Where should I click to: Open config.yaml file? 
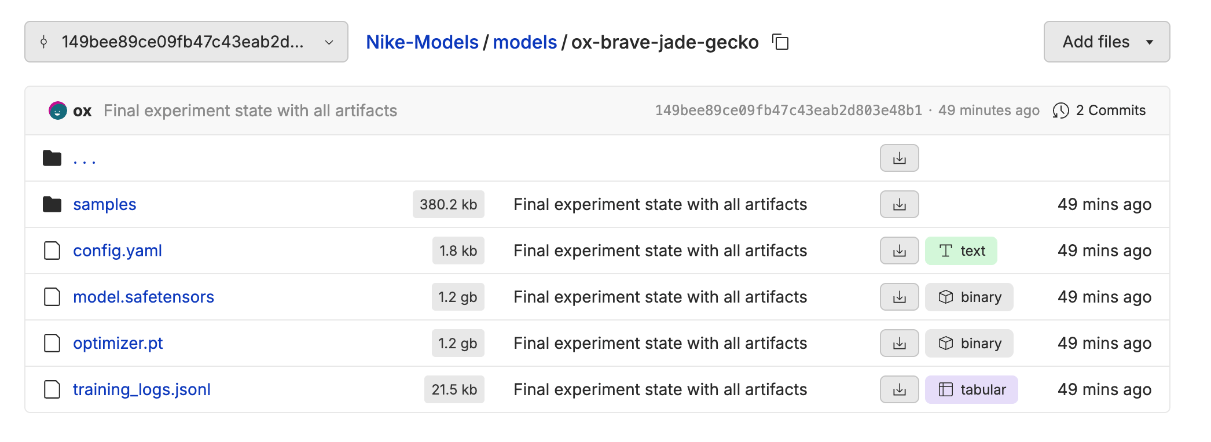pyautogui.click(x=118, y=251)
